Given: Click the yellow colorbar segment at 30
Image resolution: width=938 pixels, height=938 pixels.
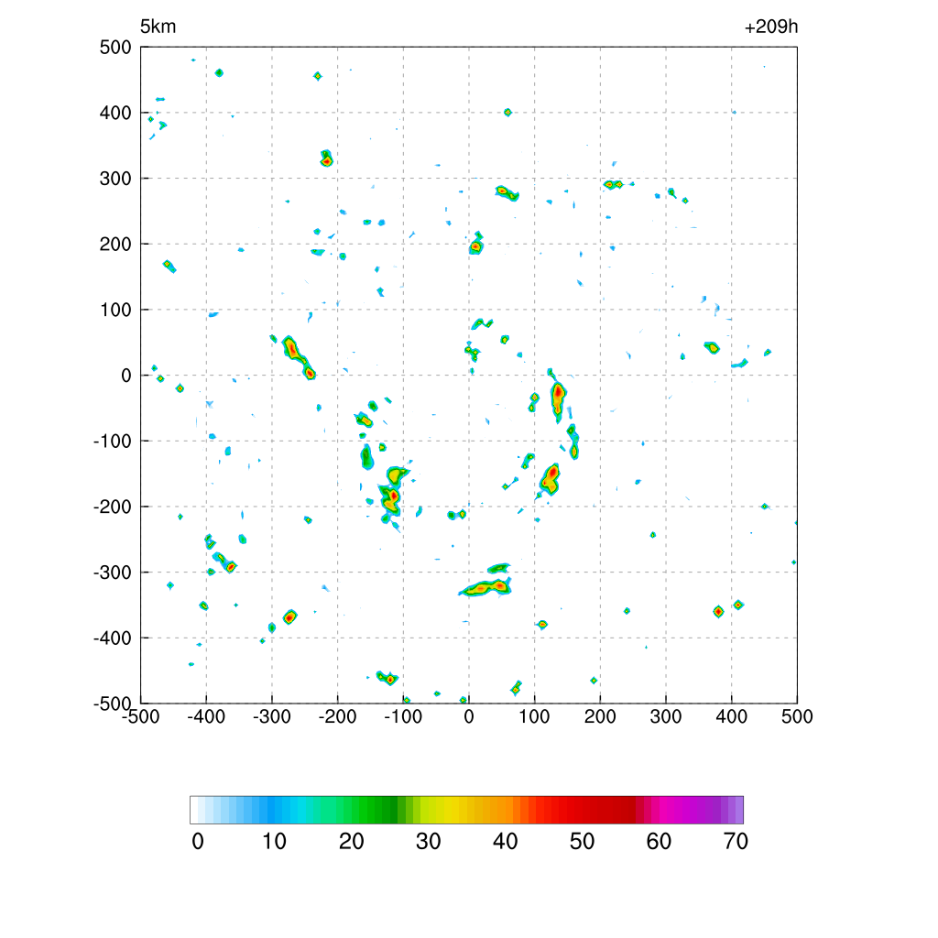Looking at the screenshot, I should tap(429, 810).
